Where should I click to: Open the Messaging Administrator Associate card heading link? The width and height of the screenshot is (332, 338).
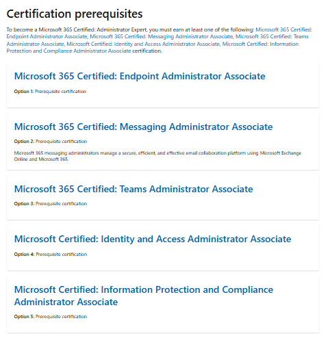143,127
